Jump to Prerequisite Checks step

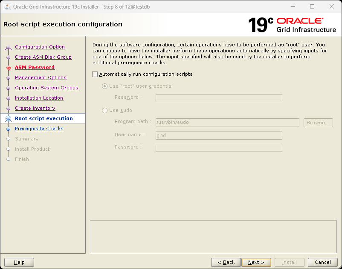(x=39, y=129)
